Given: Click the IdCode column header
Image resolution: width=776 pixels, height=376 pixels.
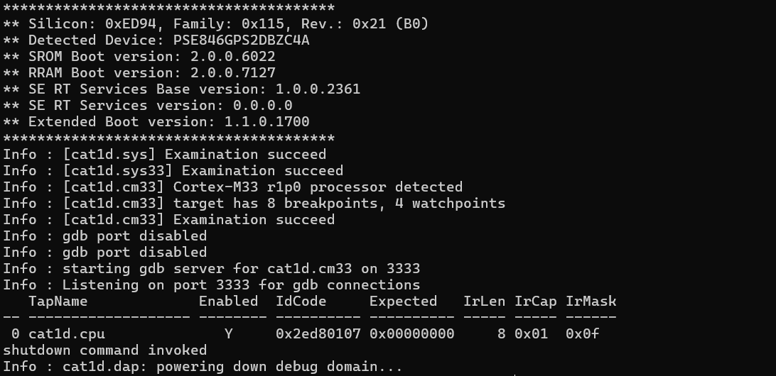Looking at the screenshot, I should tap(301, 302).
